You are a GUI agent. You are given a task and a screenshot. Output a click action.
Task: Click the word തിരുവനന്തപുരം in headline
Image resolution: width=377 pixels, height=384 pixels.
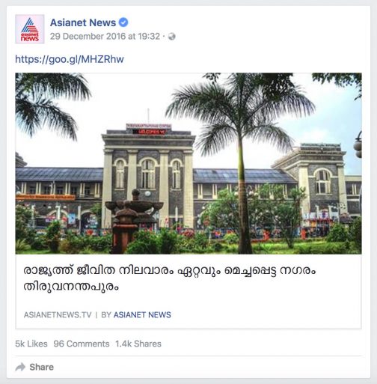pos(71,287)
